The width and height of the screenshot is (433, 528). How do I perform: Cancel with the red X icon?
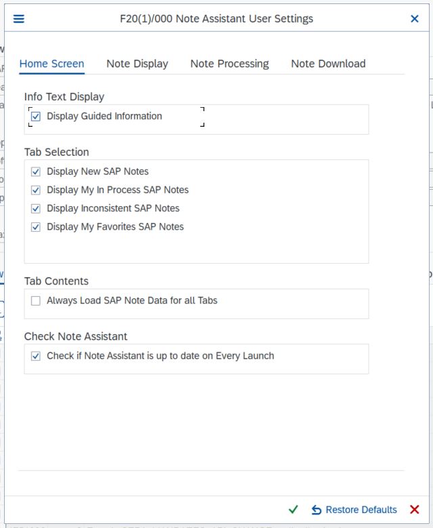click(415, 510)
